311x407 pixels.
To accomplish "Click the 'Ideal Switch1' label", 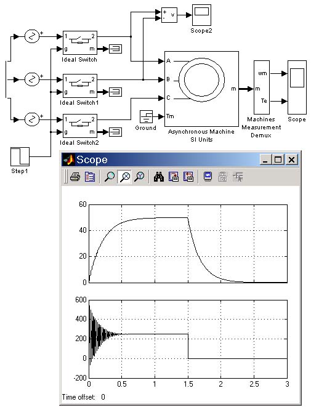I will coord(79,103).
